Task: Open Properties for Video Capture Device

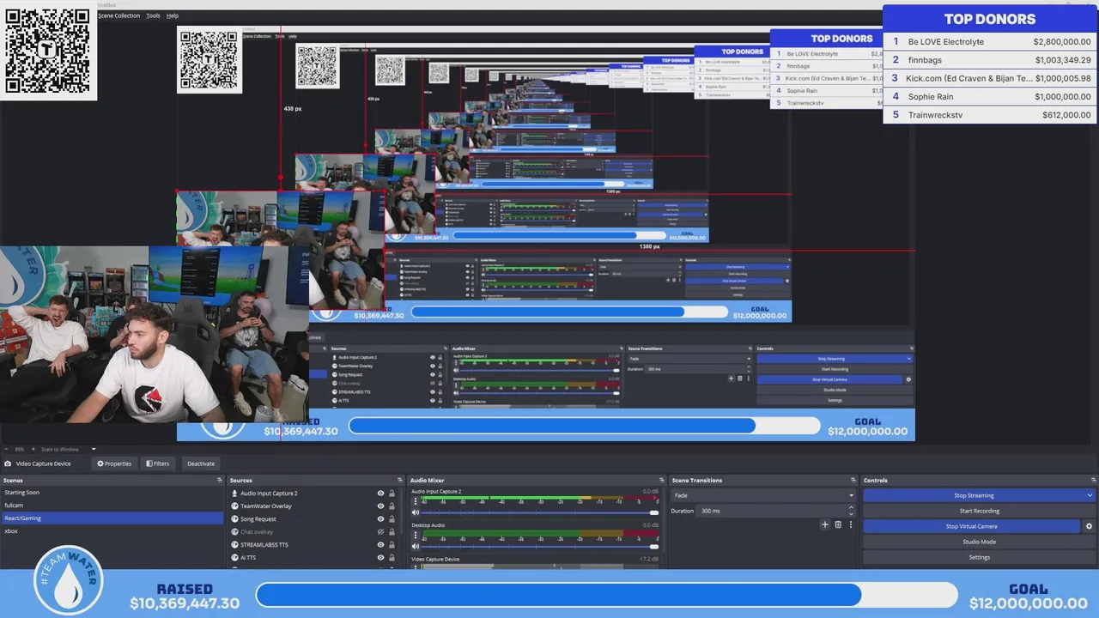Action: (x=114, y=463)
